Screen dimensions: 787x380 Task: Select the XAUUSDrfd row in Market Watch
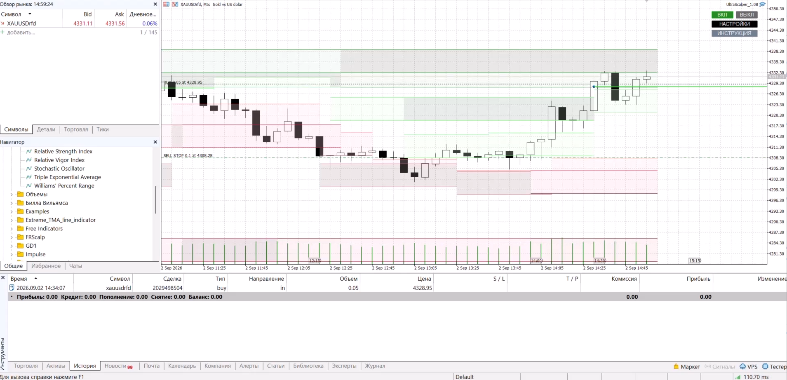tap(79, 23)
